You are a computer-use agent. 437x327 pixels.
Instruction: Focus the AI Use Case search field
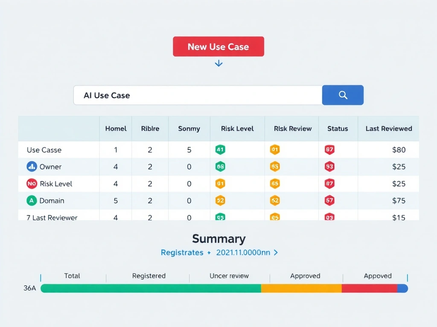[x=198, y=95]
